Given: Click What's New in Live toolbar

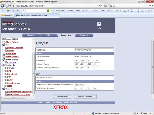Looking at the screenshot, I should click(61, 11).
